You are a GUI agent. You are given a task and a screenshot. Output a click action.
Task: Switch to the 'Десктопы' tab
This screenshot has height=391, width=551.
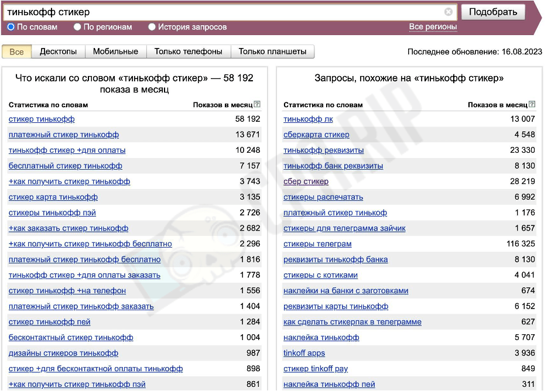tap(58, 52)
